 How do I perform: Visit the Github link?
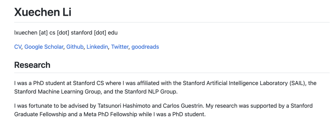tap(75, 47)
